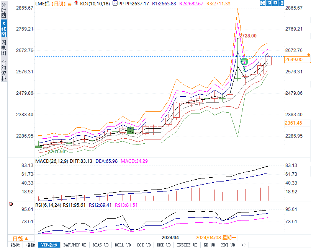This screenshot has height=248, width=311.
Task: Click the red sun icon beside RSI panel
Action: coord(11,204)
